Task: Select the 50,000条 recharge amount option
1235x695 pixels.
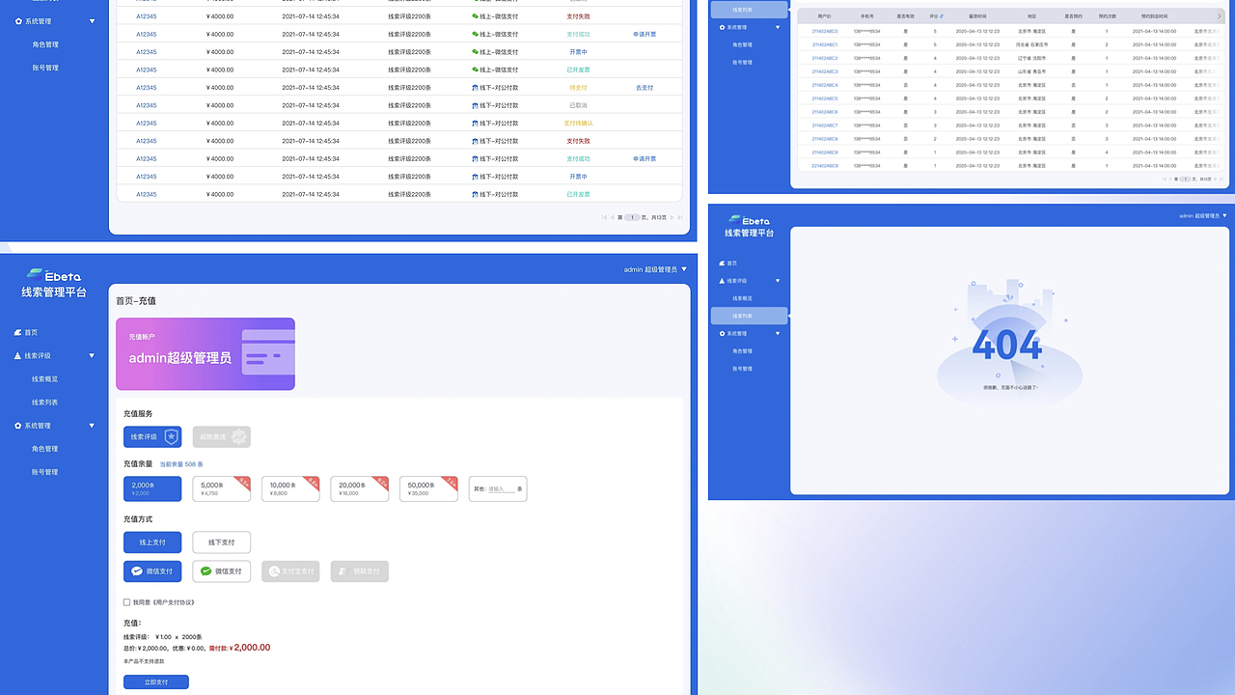Action: pyautogui.click(x=429, y=489)
